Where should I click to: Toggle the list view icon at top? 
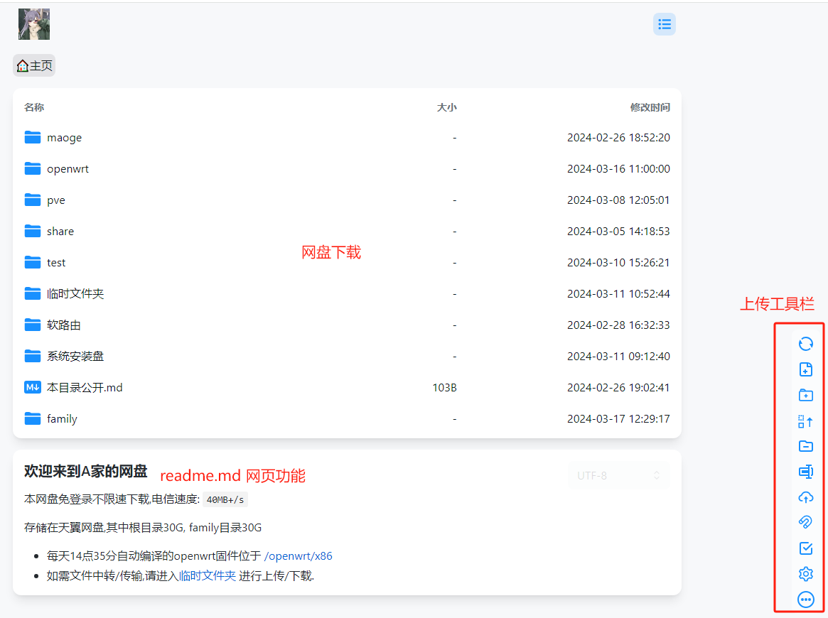tap(665, 23)
